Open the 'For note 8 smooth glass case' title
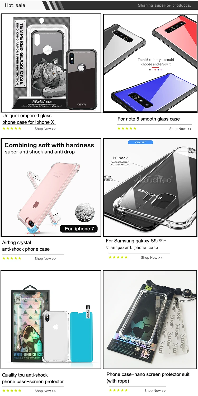198x396 pixels. coord(149,119)
